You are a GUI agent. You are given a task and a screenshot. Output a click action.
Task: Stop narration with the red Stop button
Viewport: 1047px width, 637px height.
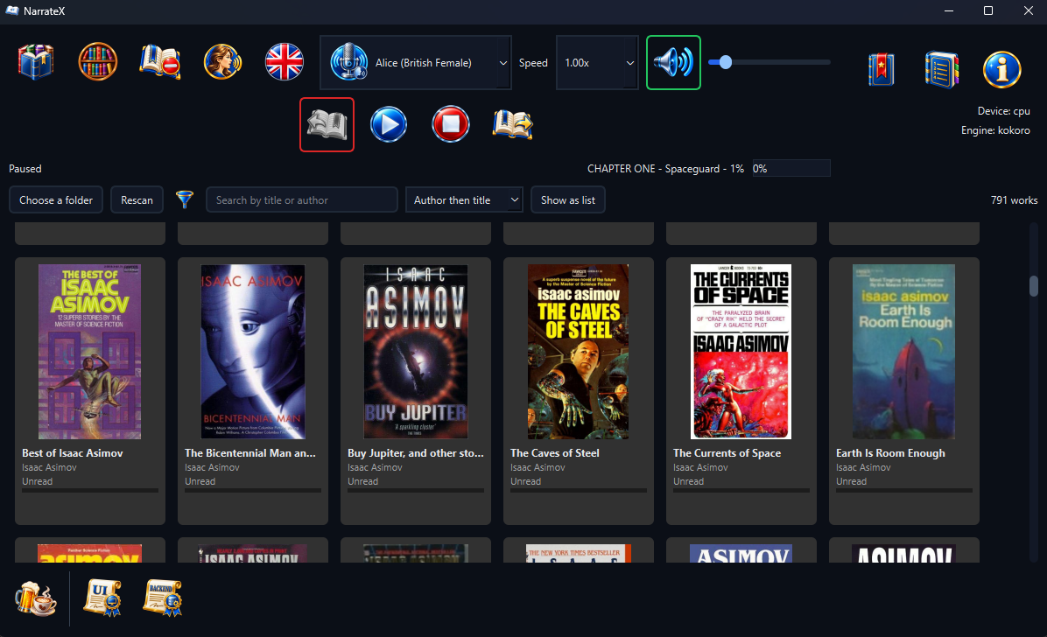(x=451, y=124)
